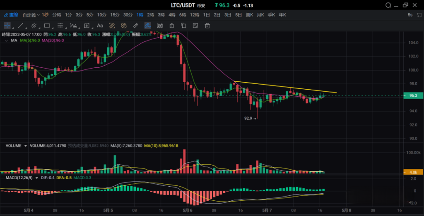Image resolution: width=424 pixels, height=216 pixels.
Task: Switch to the 2時 timeframe
Action: 150,15
